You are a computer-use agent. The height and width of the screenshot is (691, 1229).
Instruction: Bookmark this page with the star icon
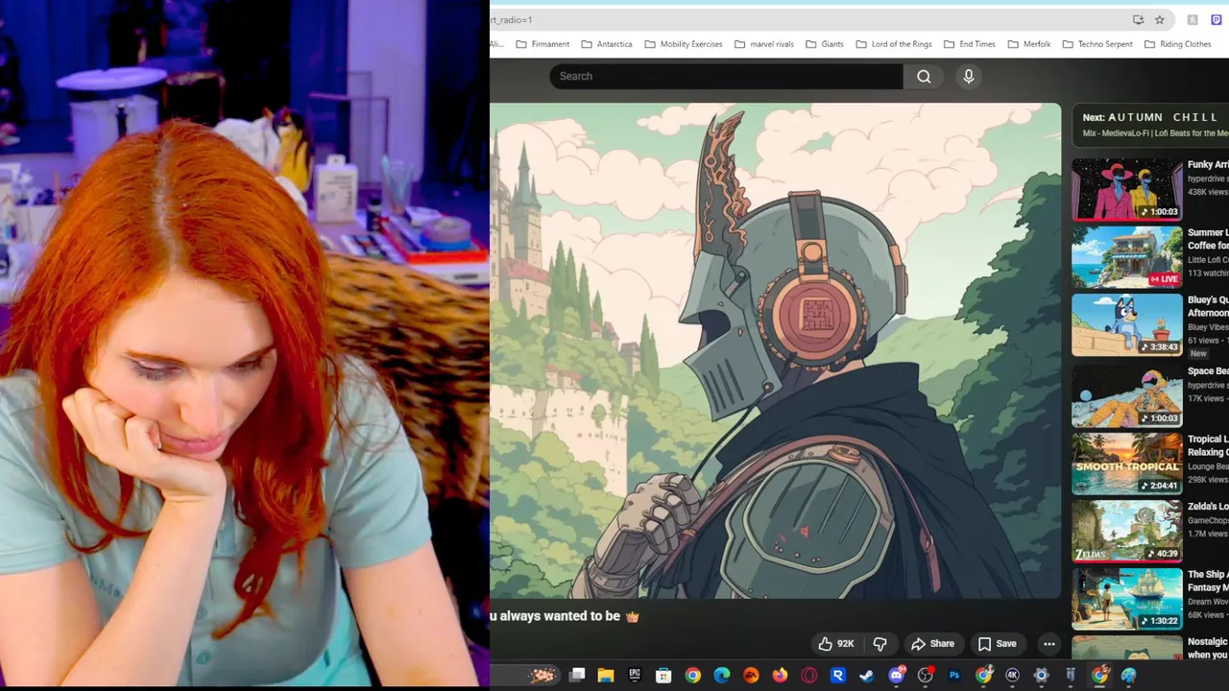[x=1160, y=19]
